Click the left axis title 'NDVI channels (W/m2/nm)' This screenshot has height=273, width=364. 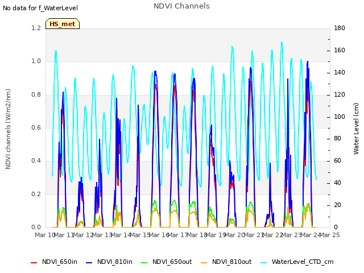[x=8, y=129]
